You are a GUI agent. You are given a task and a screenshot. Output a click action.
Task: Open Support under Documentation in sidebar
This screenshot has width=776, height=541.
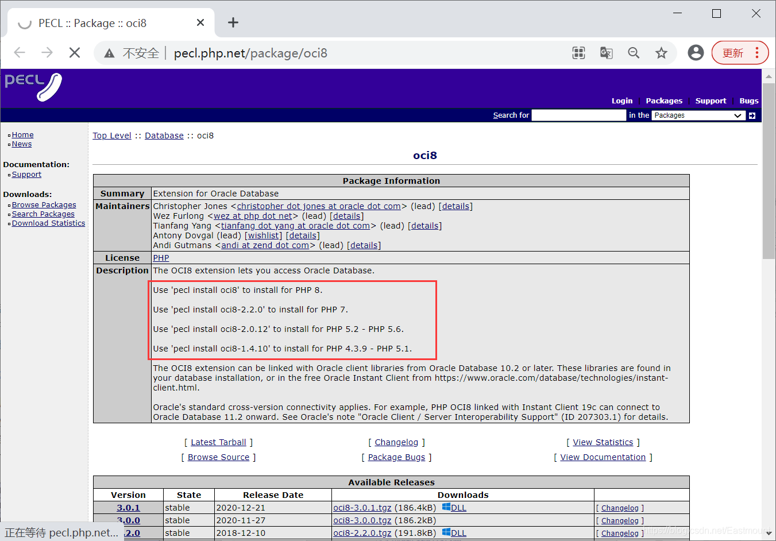coord(26,175)
